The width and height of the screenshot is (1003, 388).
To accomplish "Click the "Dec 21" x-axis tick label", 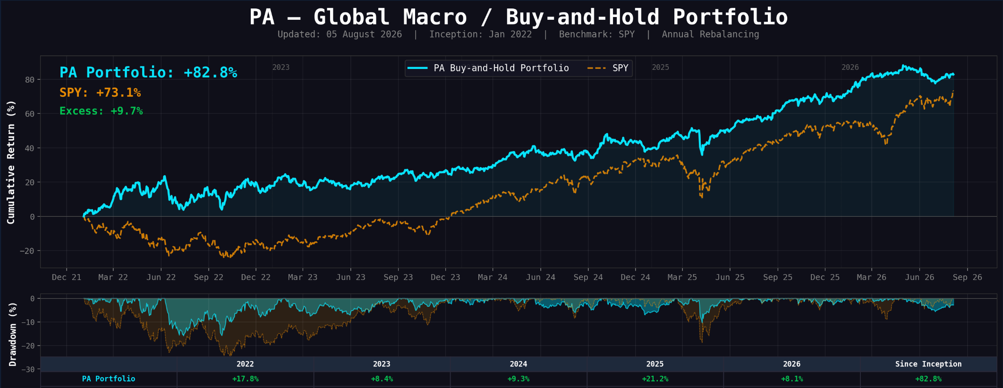I will coord(67,277).
